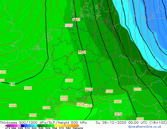Click the date '28-12-2025' in footer

point(114,123)
